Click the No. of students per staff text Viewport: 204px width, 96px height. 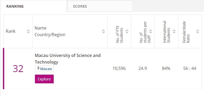[x=145, y=32]
